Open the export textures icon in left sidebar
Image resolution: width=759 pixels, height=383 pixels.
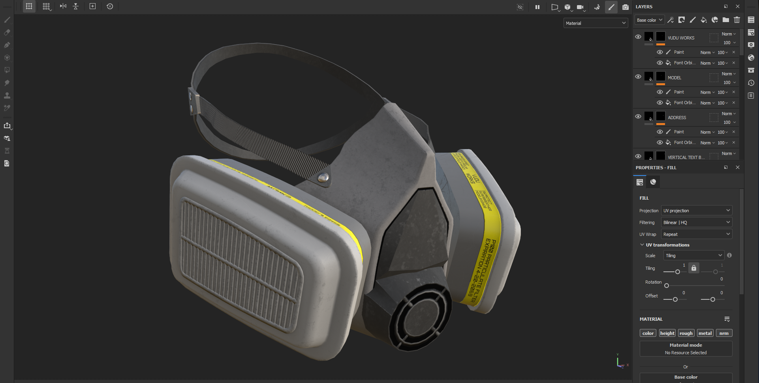7,125
